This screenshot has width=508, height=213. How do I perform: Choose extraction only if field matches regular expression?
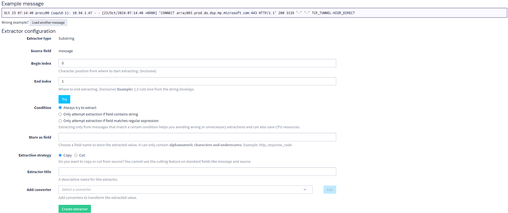60,121
